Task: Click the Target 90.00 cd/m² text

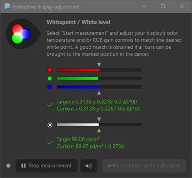Action: pyautogui.click(x=78, y=139)
